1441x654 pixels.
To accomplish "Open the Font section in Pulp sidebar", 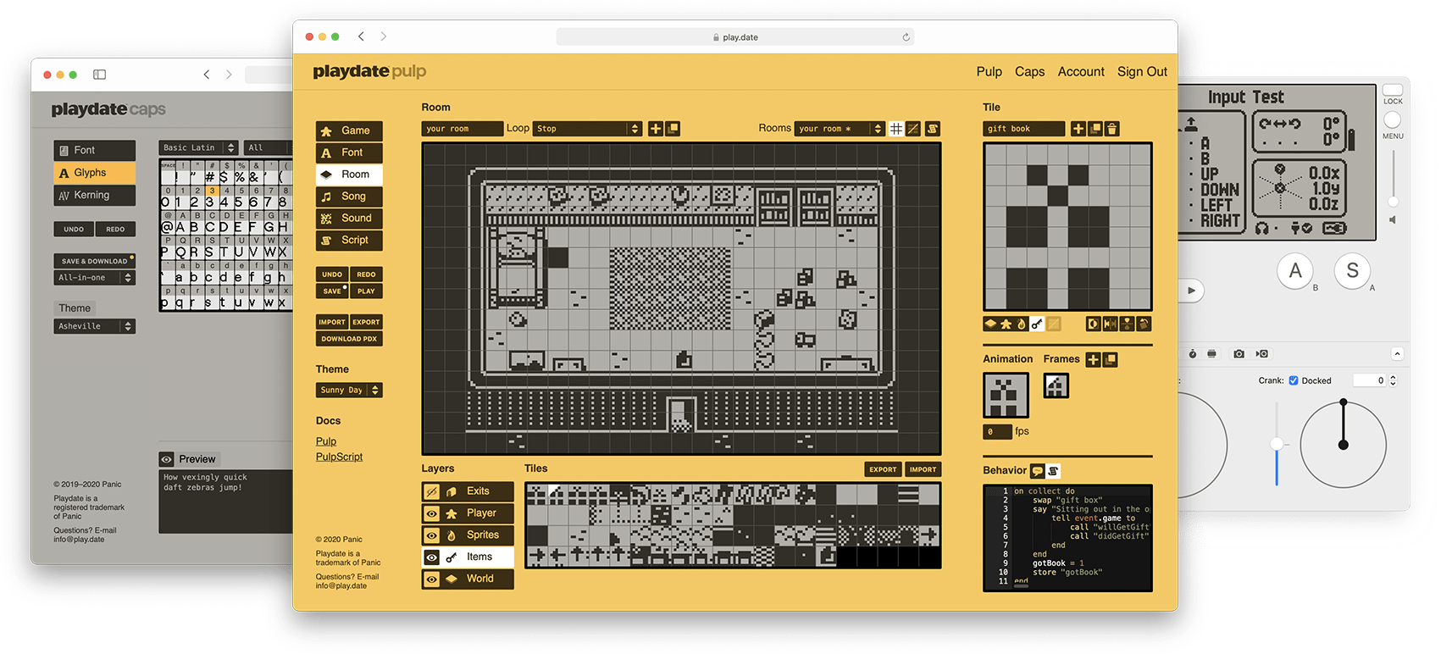I will point(349,153).
